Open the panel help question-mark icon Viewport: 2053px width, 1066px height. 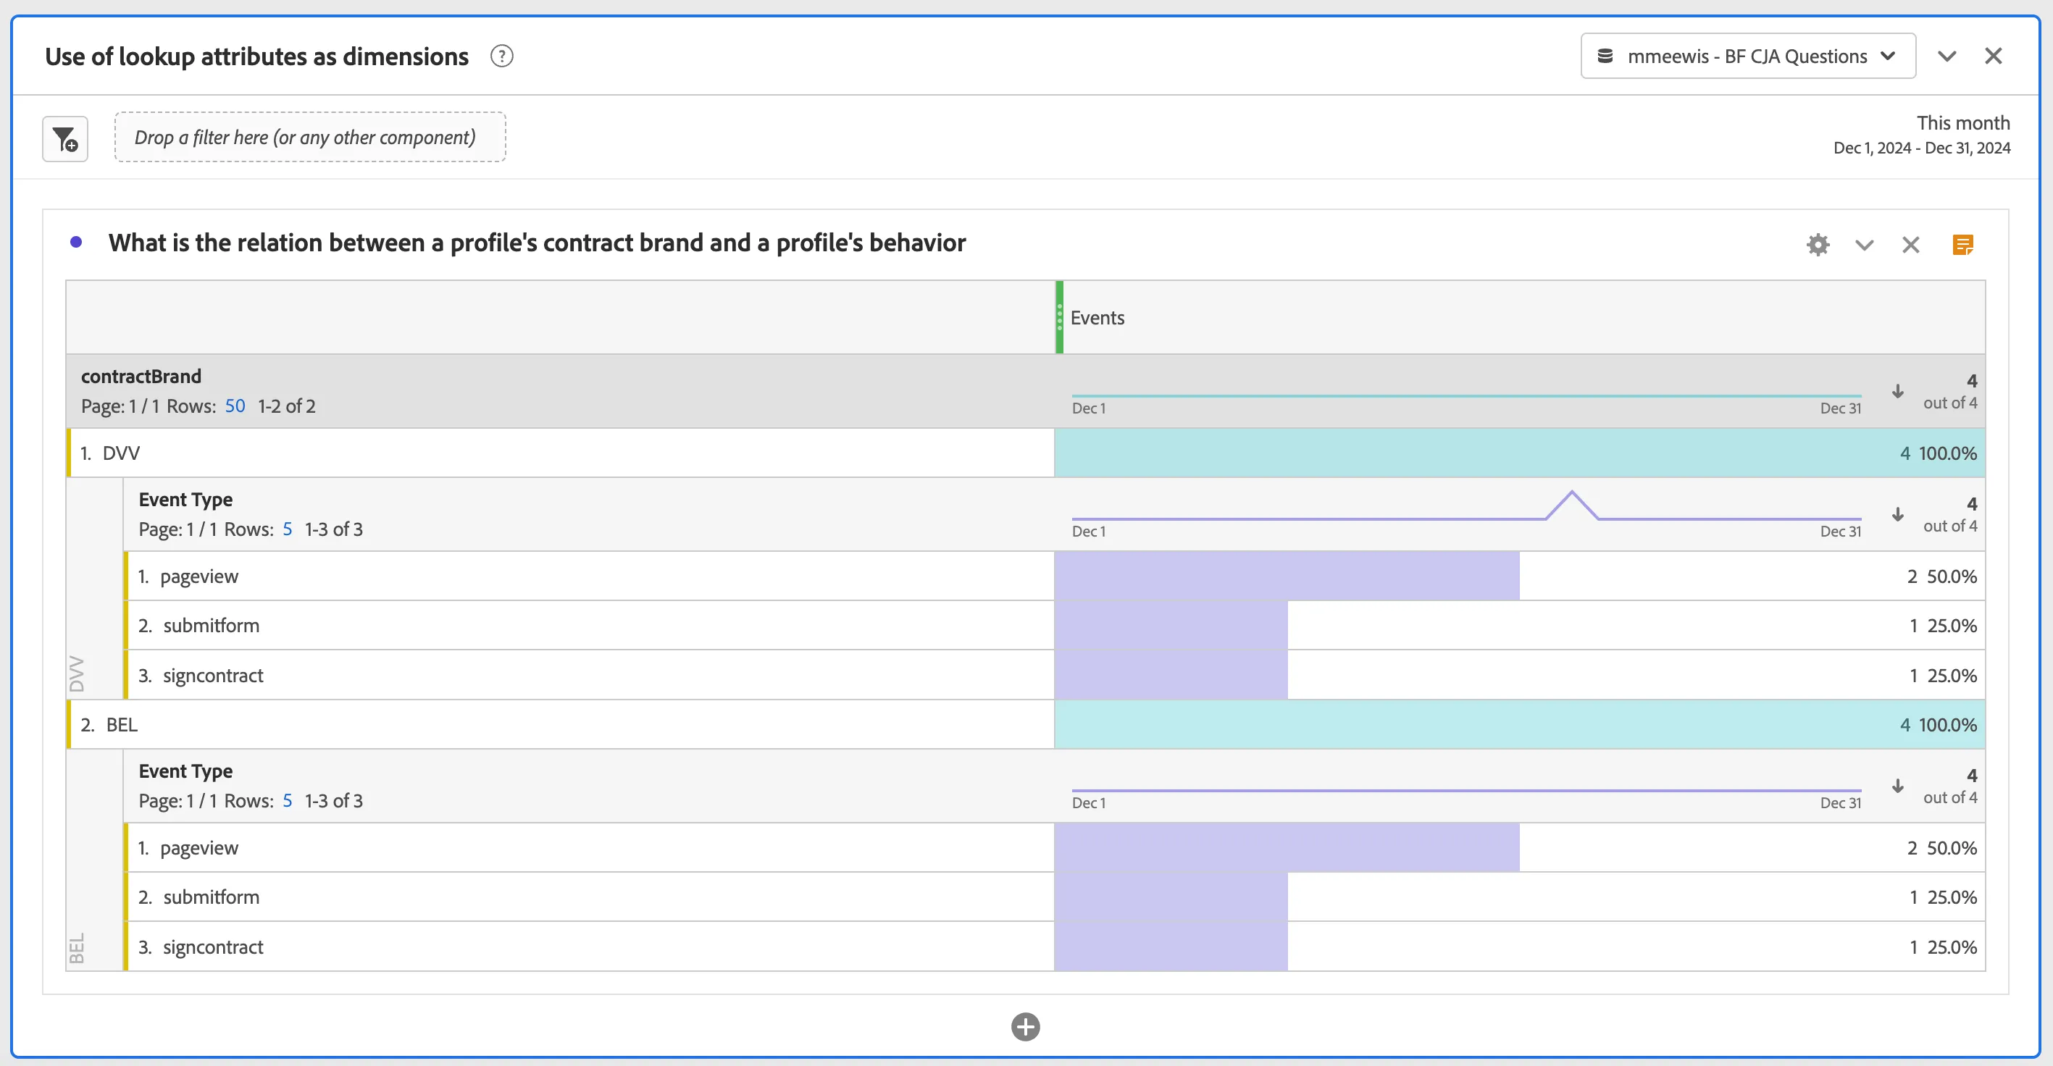[501, 56]
